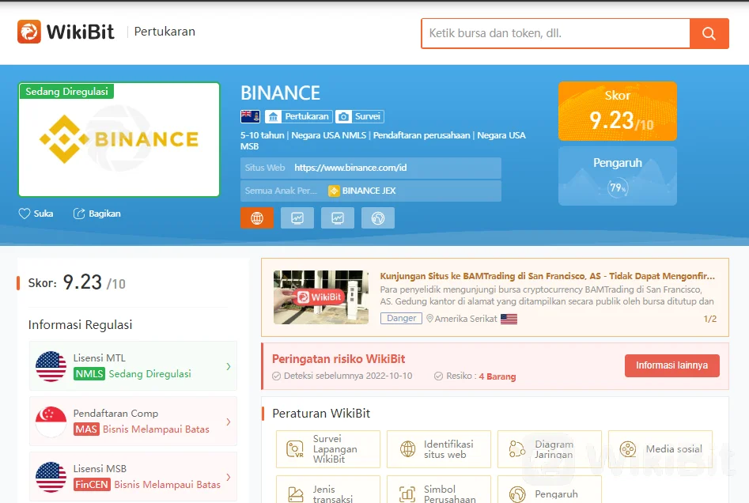749x503 pixels.
Task: Click the BINANCE JEX subsidiary icon
Action: 334,191
